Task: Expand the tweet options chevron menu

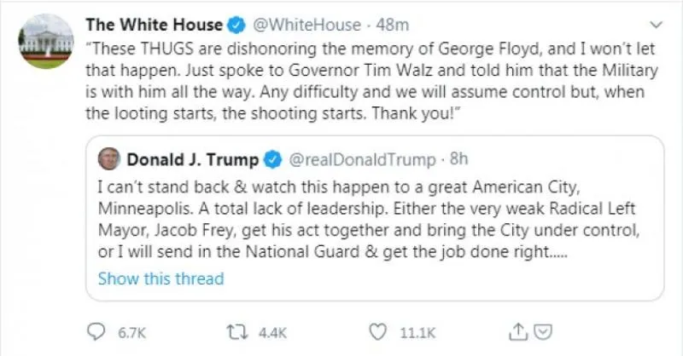Action: coord(655,24)
